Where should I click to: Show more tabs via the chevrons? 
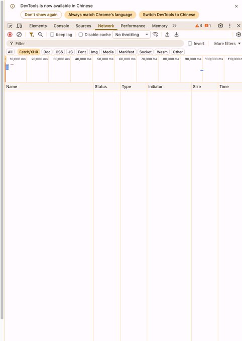point(174,26)
